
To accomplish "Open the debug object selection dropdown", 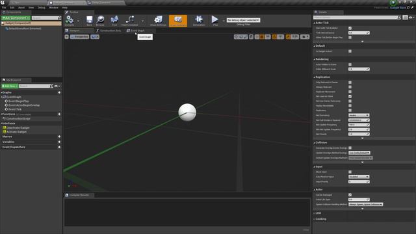I will [x=243, y=20].
